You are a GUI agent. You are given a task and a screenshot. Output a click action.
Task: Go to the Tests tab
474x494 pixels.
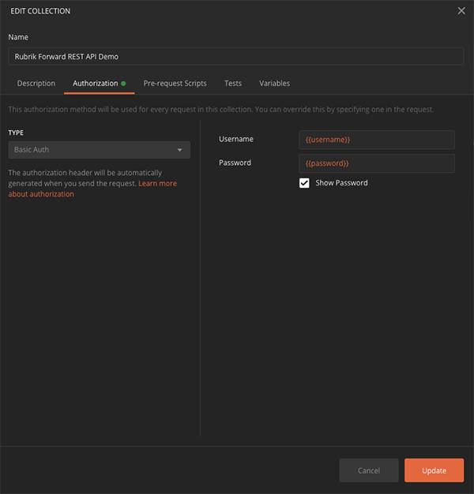pos(233,83)
